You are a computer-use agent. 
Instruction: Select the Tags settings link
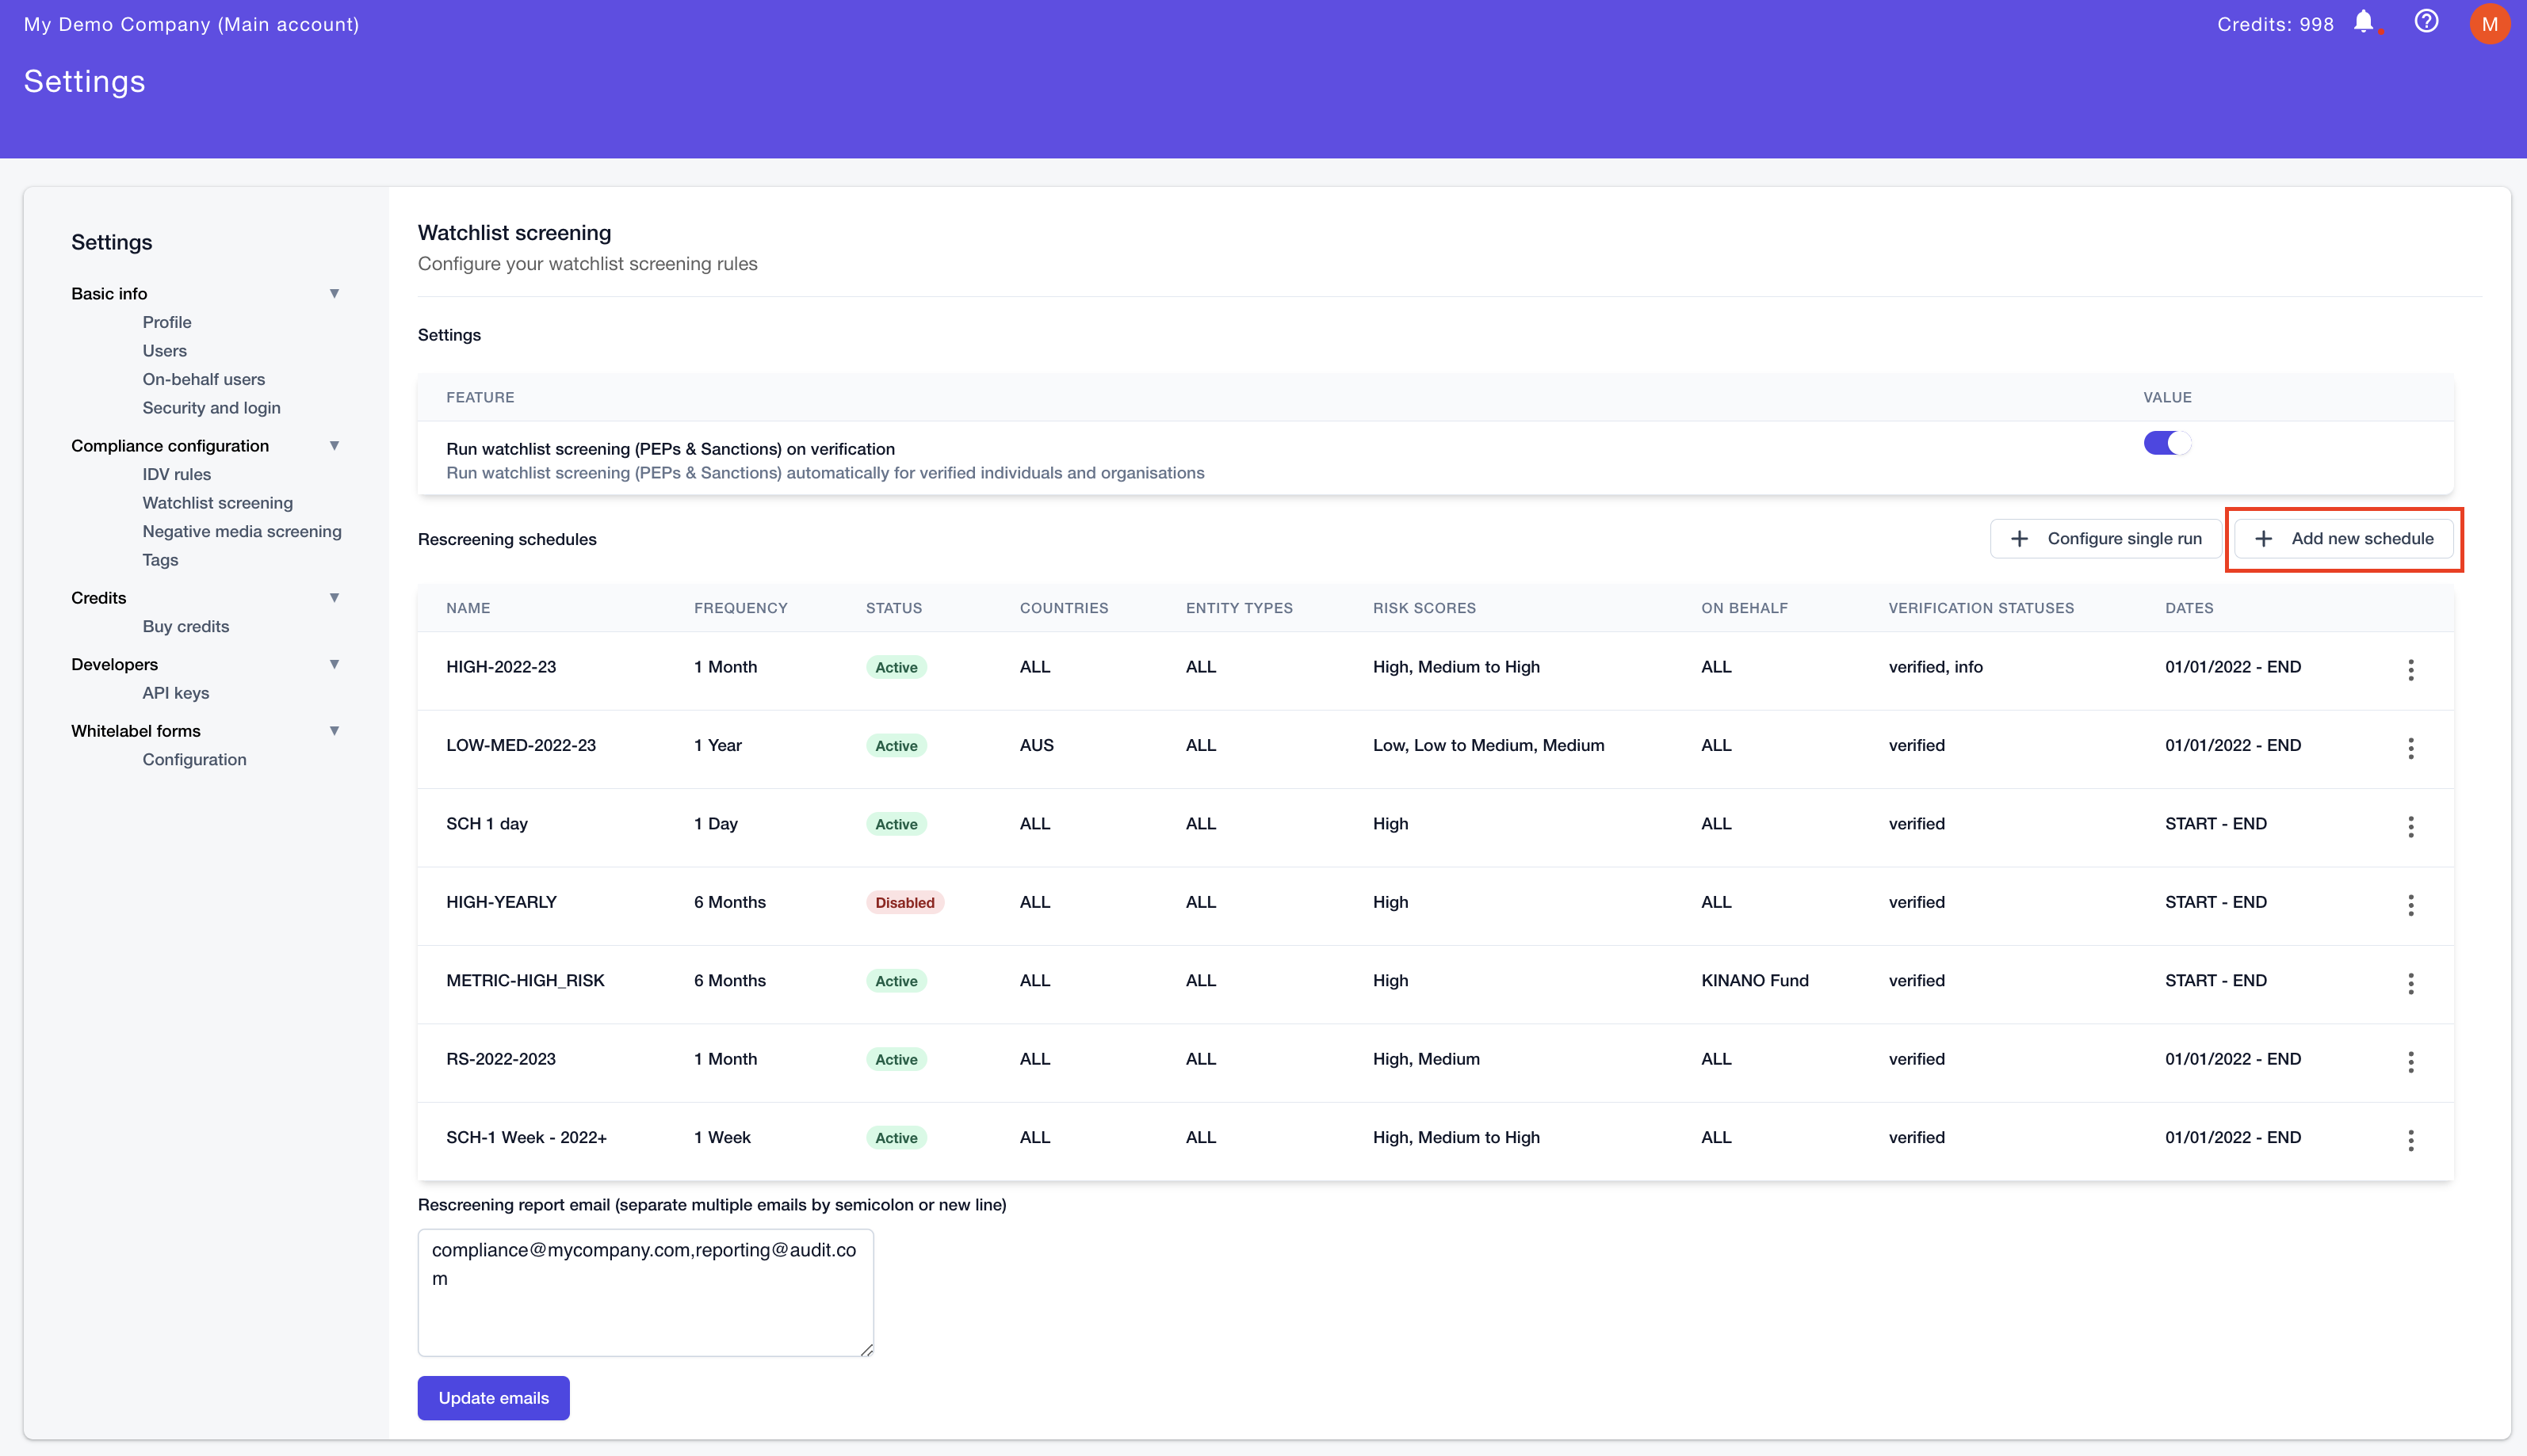(x=159, y=558)
